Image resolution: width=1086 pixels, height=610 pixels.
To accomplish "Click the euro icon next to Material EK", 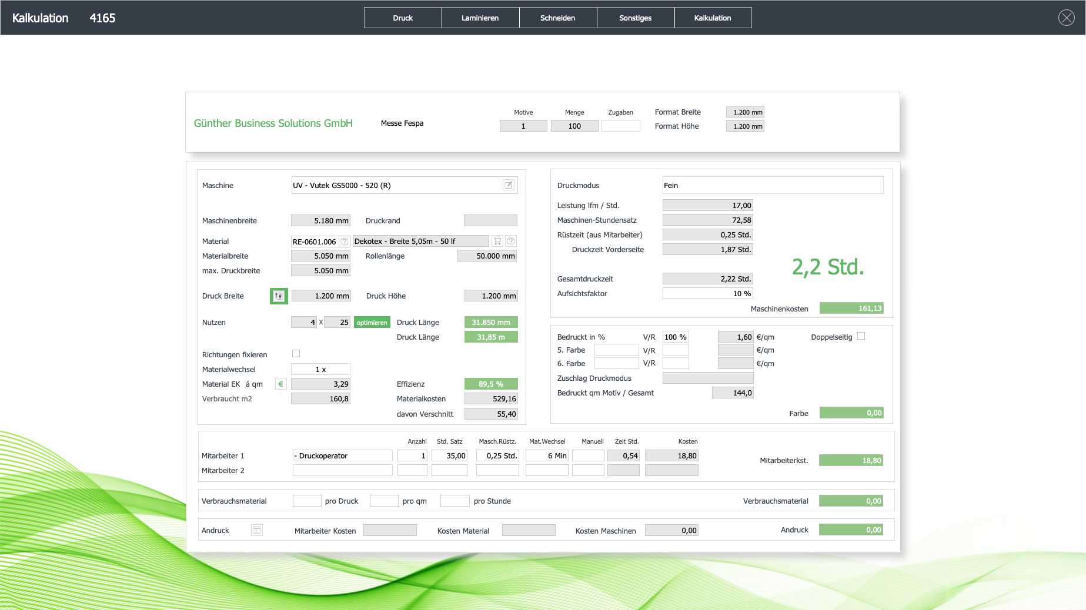I will click(281, 384).
